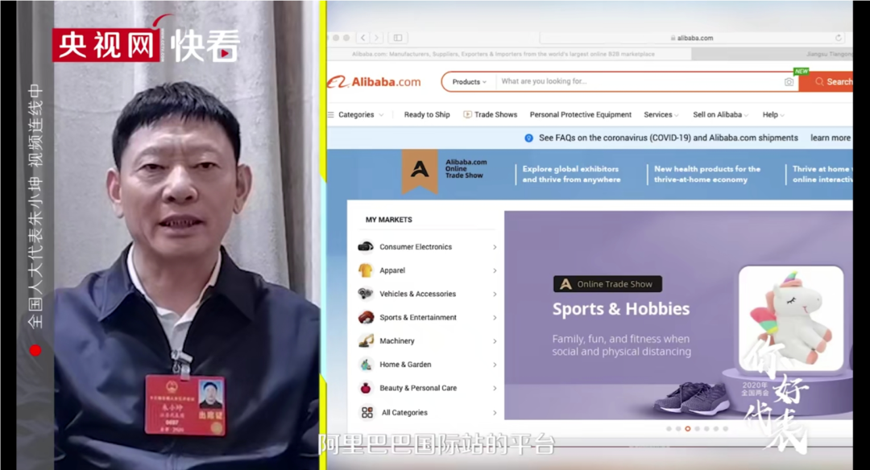
Task: Click the Safari forward arrow button
Action: (x=377, y=38)
